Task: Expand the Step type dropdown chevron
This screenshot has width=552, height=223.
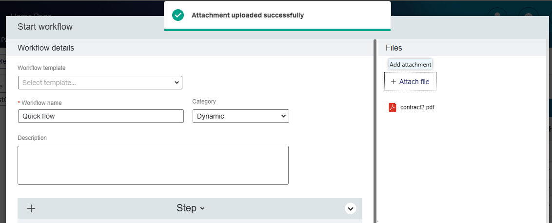Action: [203, 208]
